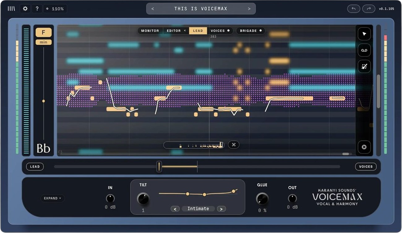This screenshot has height=233, width=402.
Task: Switch to the Monitor tab
Action: click(150, 31)
